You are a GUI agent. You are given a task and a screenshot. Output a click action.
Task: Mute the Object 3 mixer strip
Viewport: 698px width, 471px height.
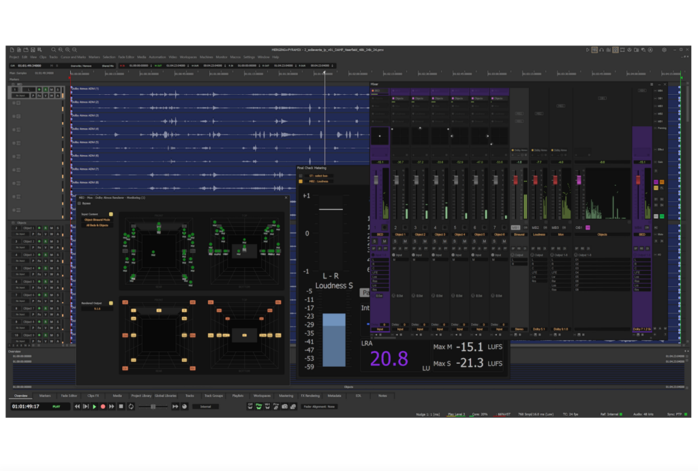444,241
